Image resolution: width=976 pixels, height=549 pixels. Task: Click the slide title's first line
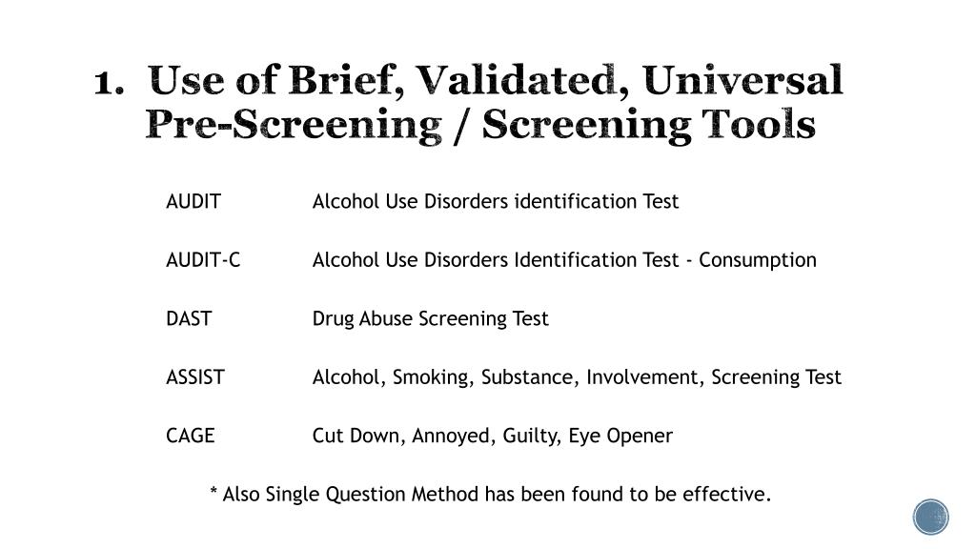468,80
